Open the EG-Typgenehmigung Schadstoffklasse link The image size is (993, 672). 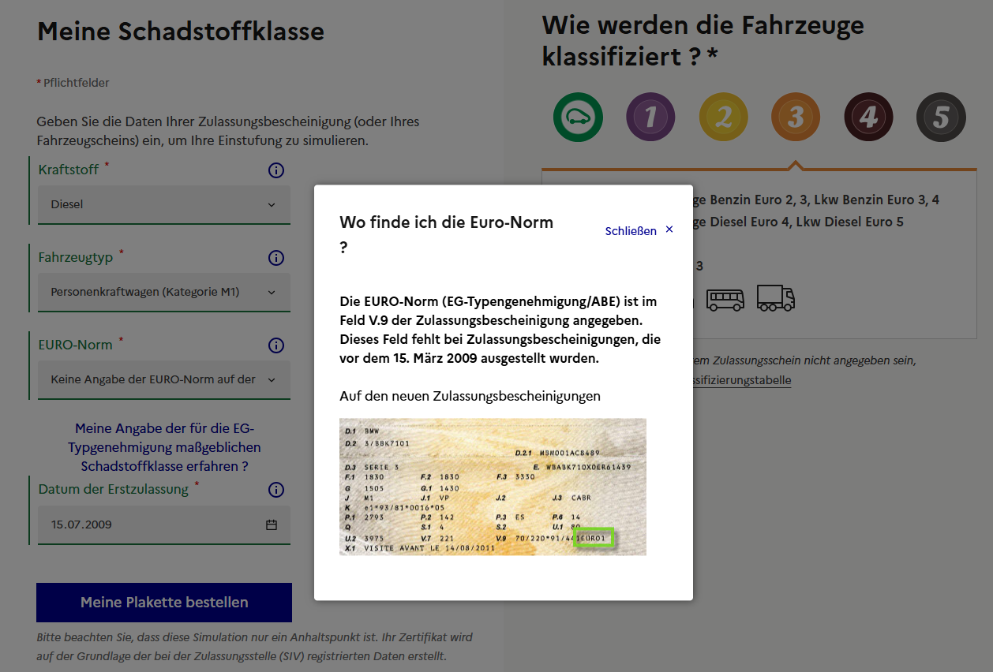coord(163,447)
